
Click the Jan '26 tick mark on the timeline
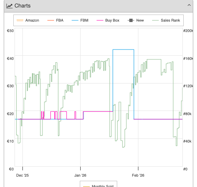point(80,168)
